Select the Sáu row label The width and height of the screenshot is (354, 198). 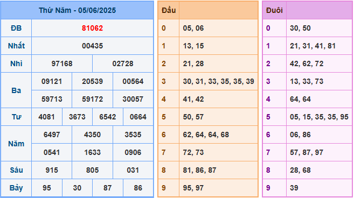click(x=16, y=170)
